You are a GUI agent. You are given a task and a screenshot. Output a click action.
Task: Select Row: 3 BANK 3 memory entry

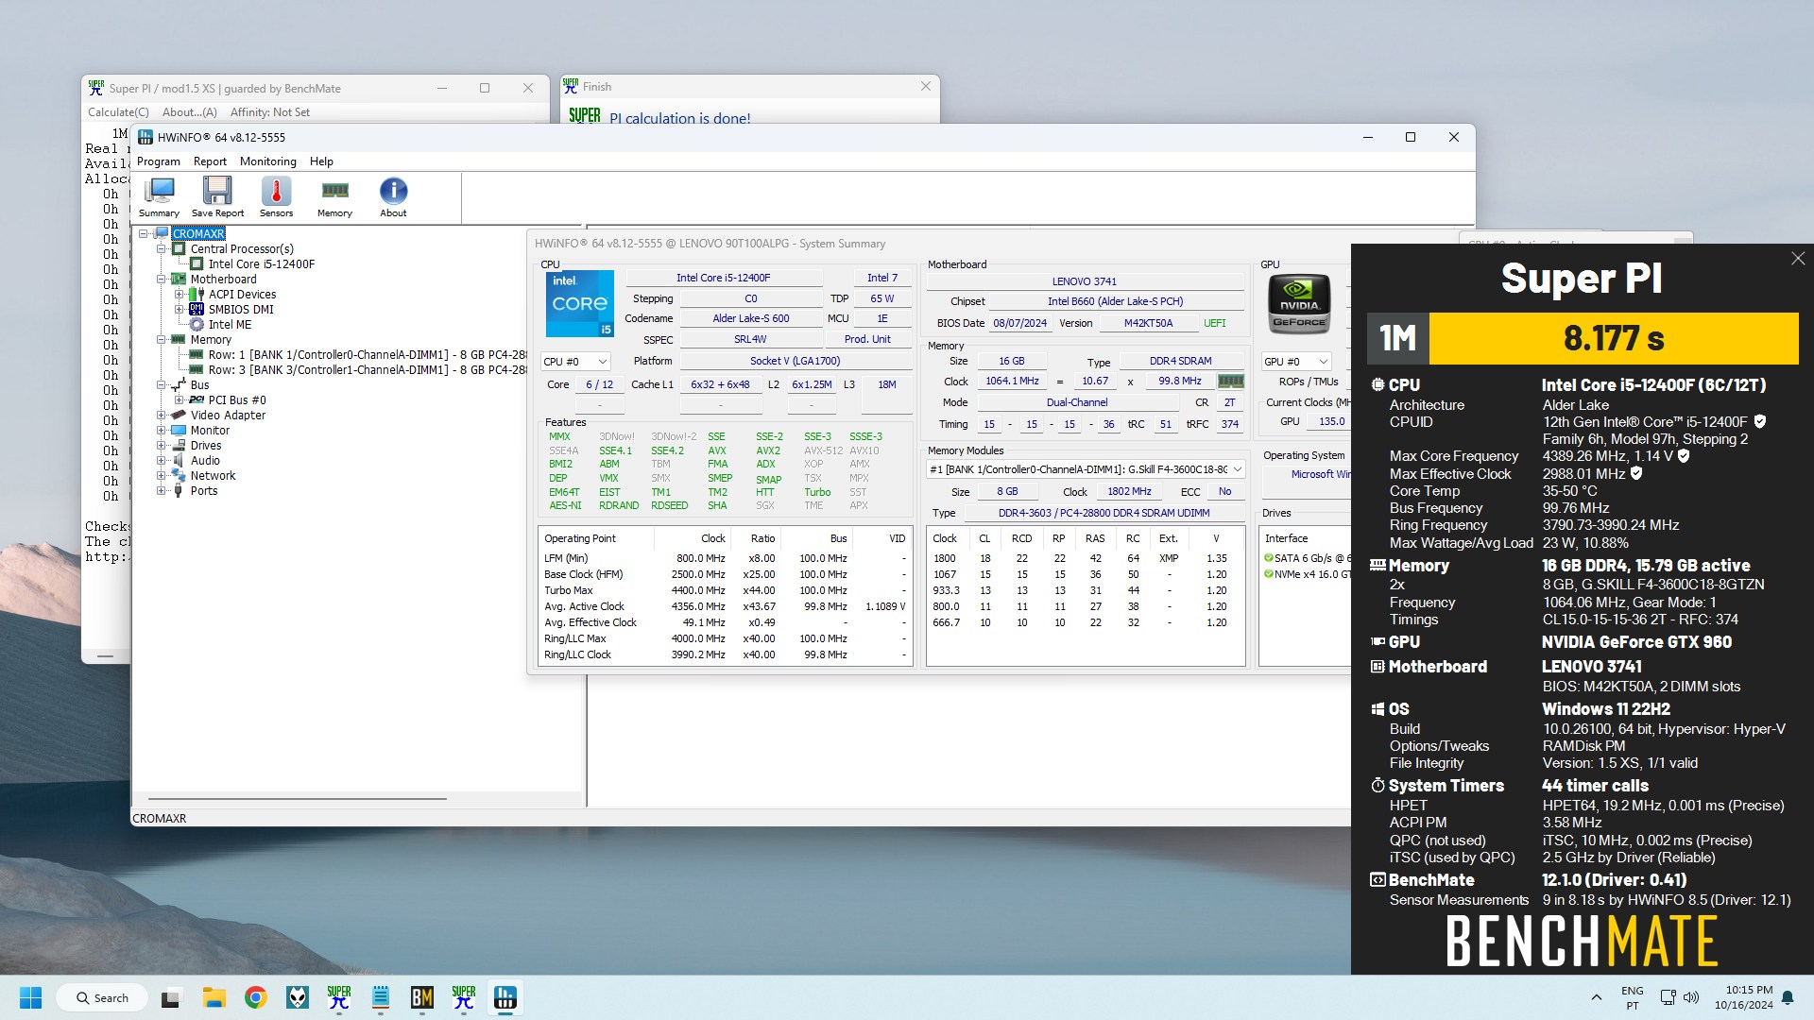click(367, 370)
